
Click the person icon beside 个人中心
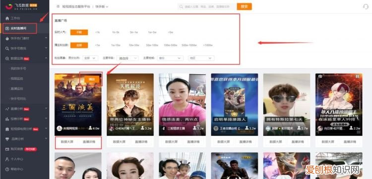[x=7, y=159]
